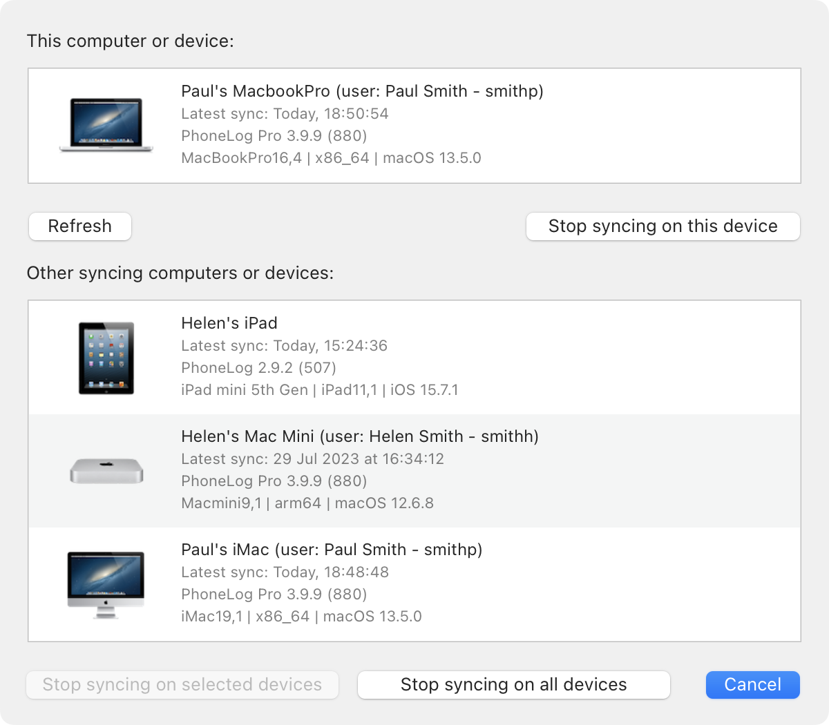Screen dimensions: 829x725
Task: Click 'Latest sync: Today, 15:24:36' text
Action: [x=284, y=346]
